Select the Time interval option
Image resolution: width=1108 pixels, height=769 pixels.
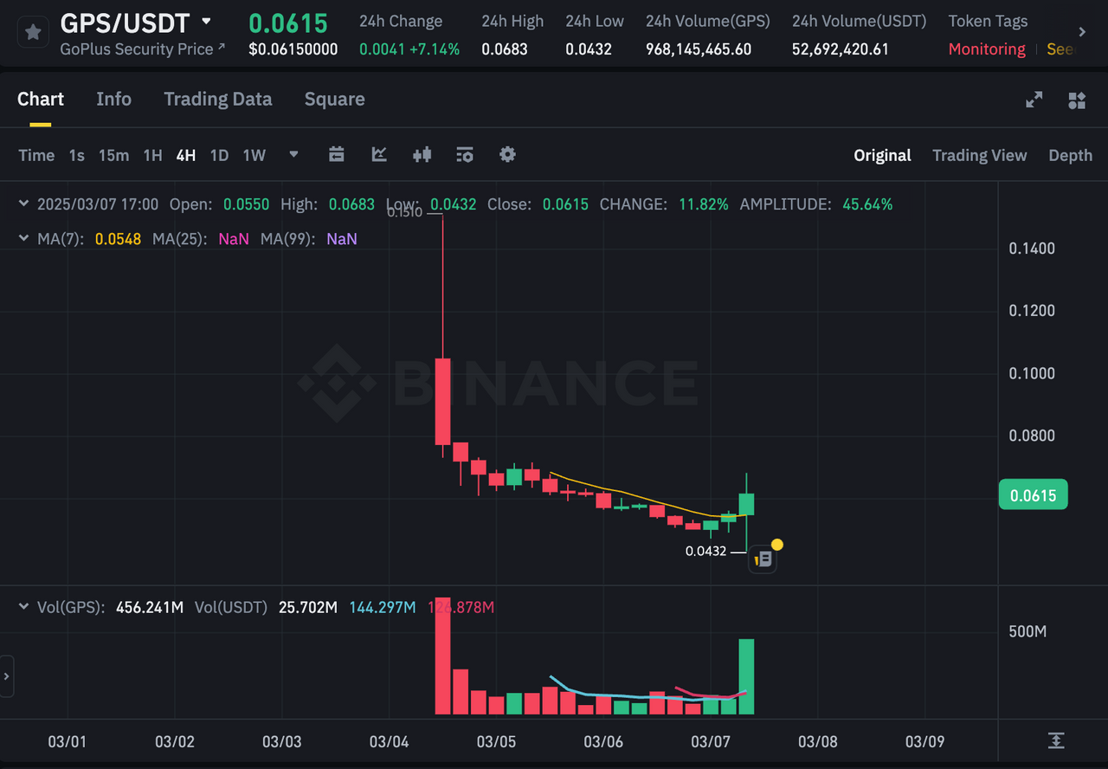(x=36, y=155)
